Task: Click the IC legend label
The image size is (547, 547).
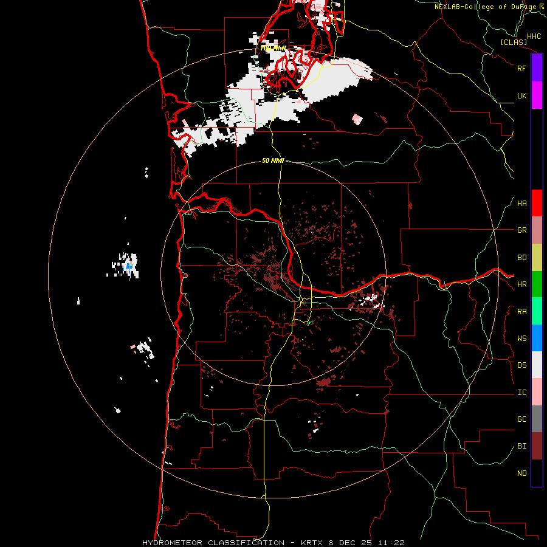Action: coord(521,393)
